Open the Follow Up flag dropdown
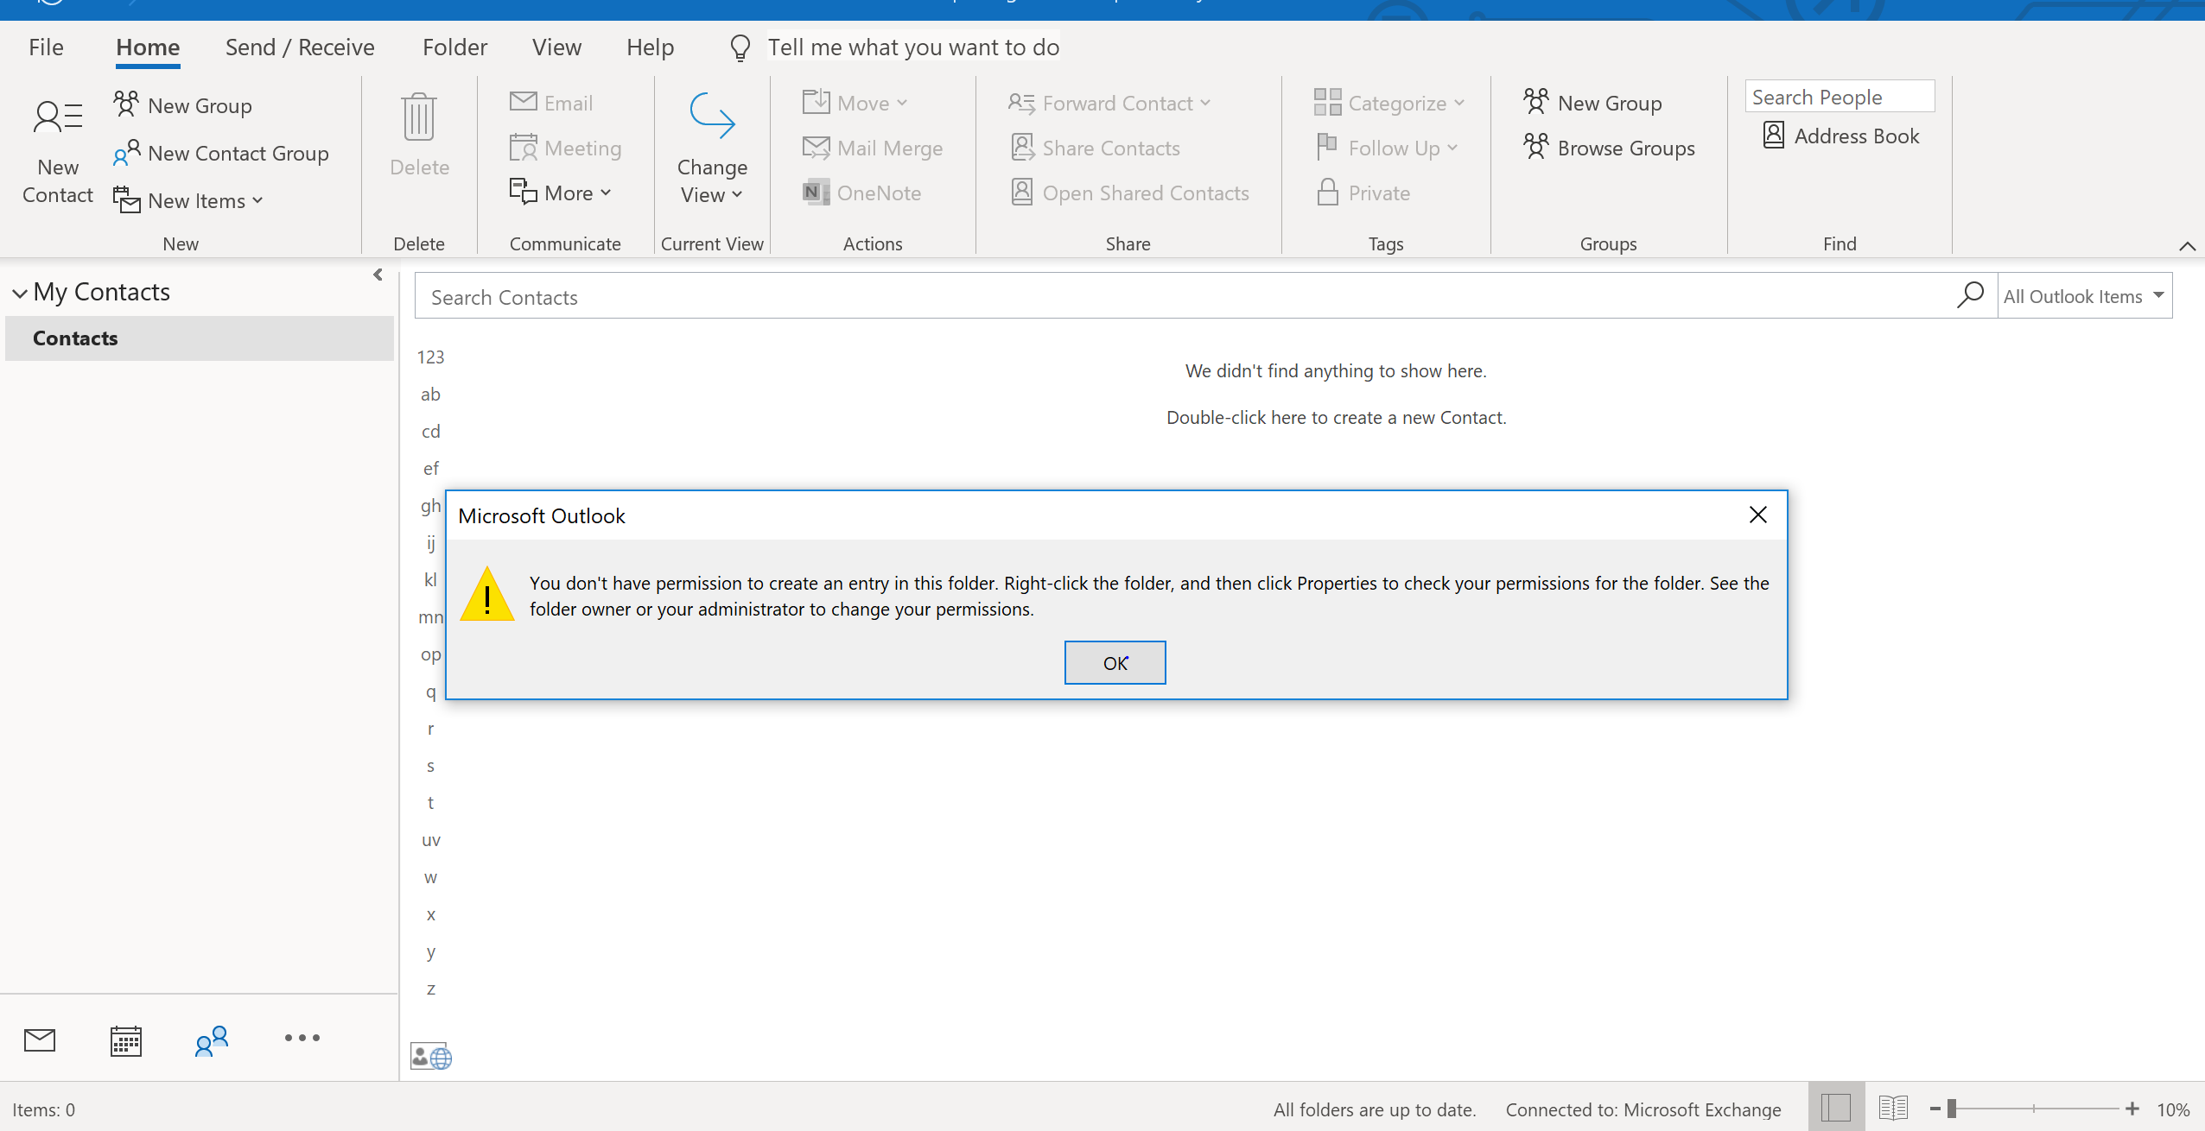2205x1131 pixels. [1387, 148]
